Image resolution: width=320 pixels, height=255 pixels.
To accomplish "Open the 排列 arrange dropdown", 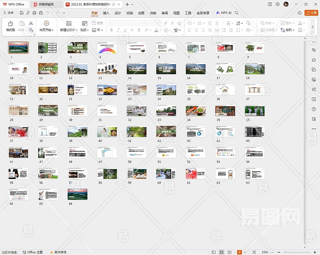I will coord(289,30).
